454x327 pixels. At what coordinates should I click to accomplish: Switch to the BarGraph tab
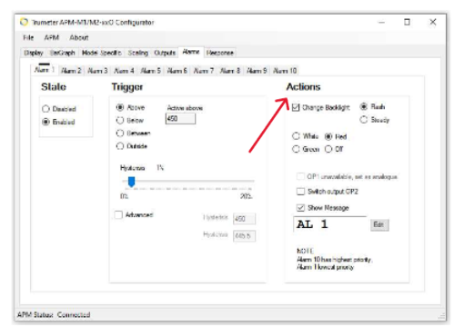(x=63, y=53)
